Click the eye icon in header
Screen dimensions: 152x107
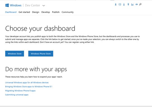coord(137,4)
